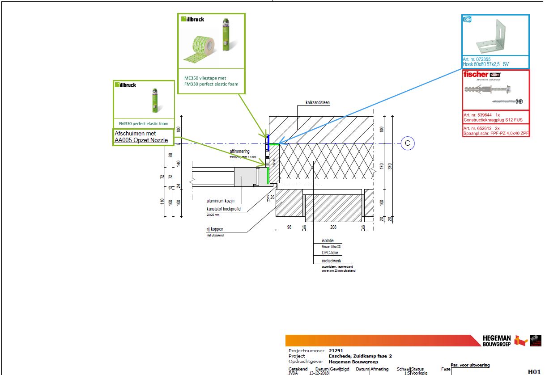Viewport: 545px width, 375px height.
Task: Click the 'Spaanpl.schr. FPF-PZ 4,0x40 ZPF' text
Action: [496, 133]
